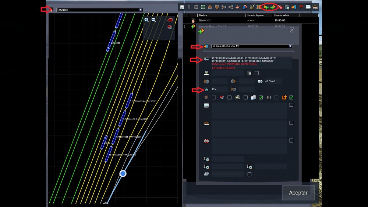Image resolution: width=368 pixels, height=207 pixels.
Task: Toggle checkbox next to alarm clock icon
Action: point(214,98)
